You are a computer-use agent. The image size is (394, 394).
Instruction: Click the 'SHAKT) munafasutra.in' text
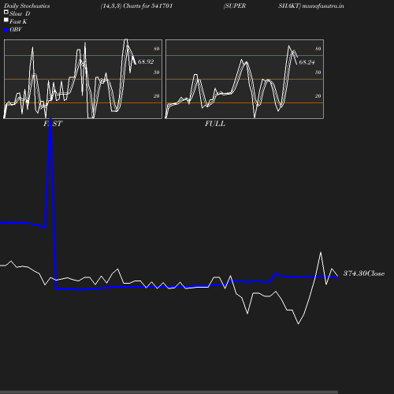(311, 6)
